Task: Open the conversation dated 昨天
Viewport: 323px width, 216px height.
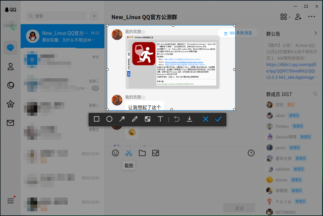Action: coord(62,60)
